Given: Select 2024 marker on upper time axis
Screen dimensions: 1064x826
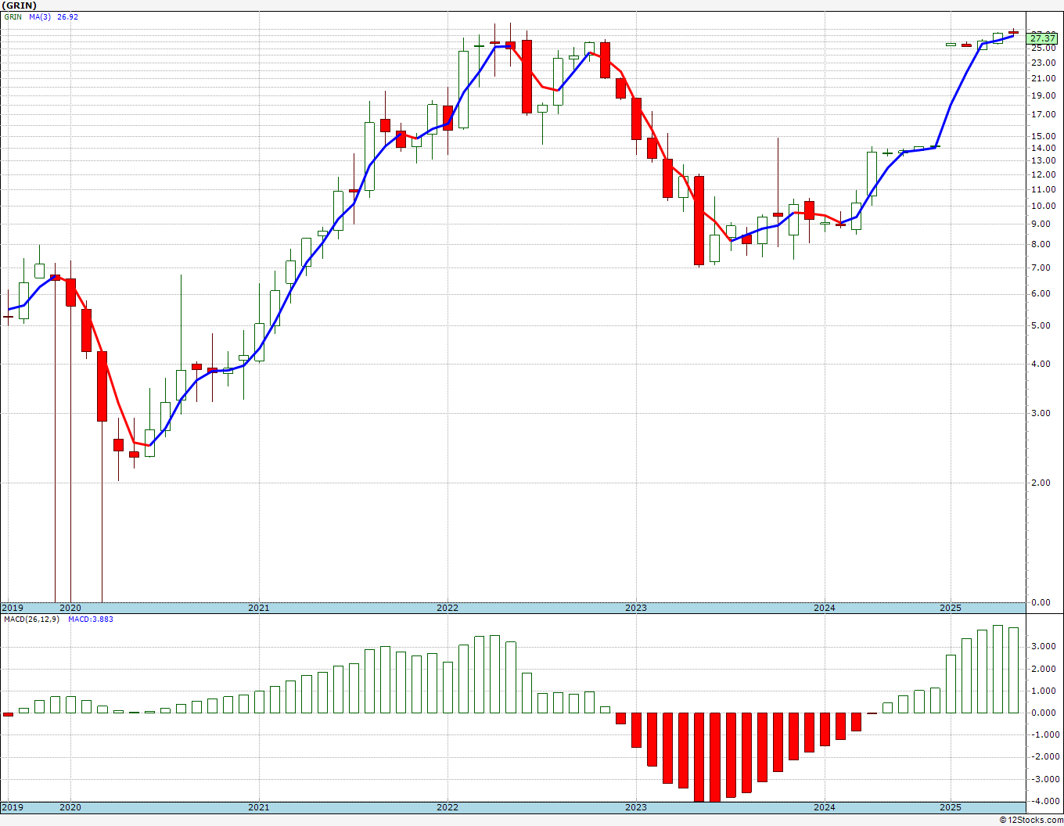Looking at the screenshot, I should pyautogui.click(x=825, y=608).
